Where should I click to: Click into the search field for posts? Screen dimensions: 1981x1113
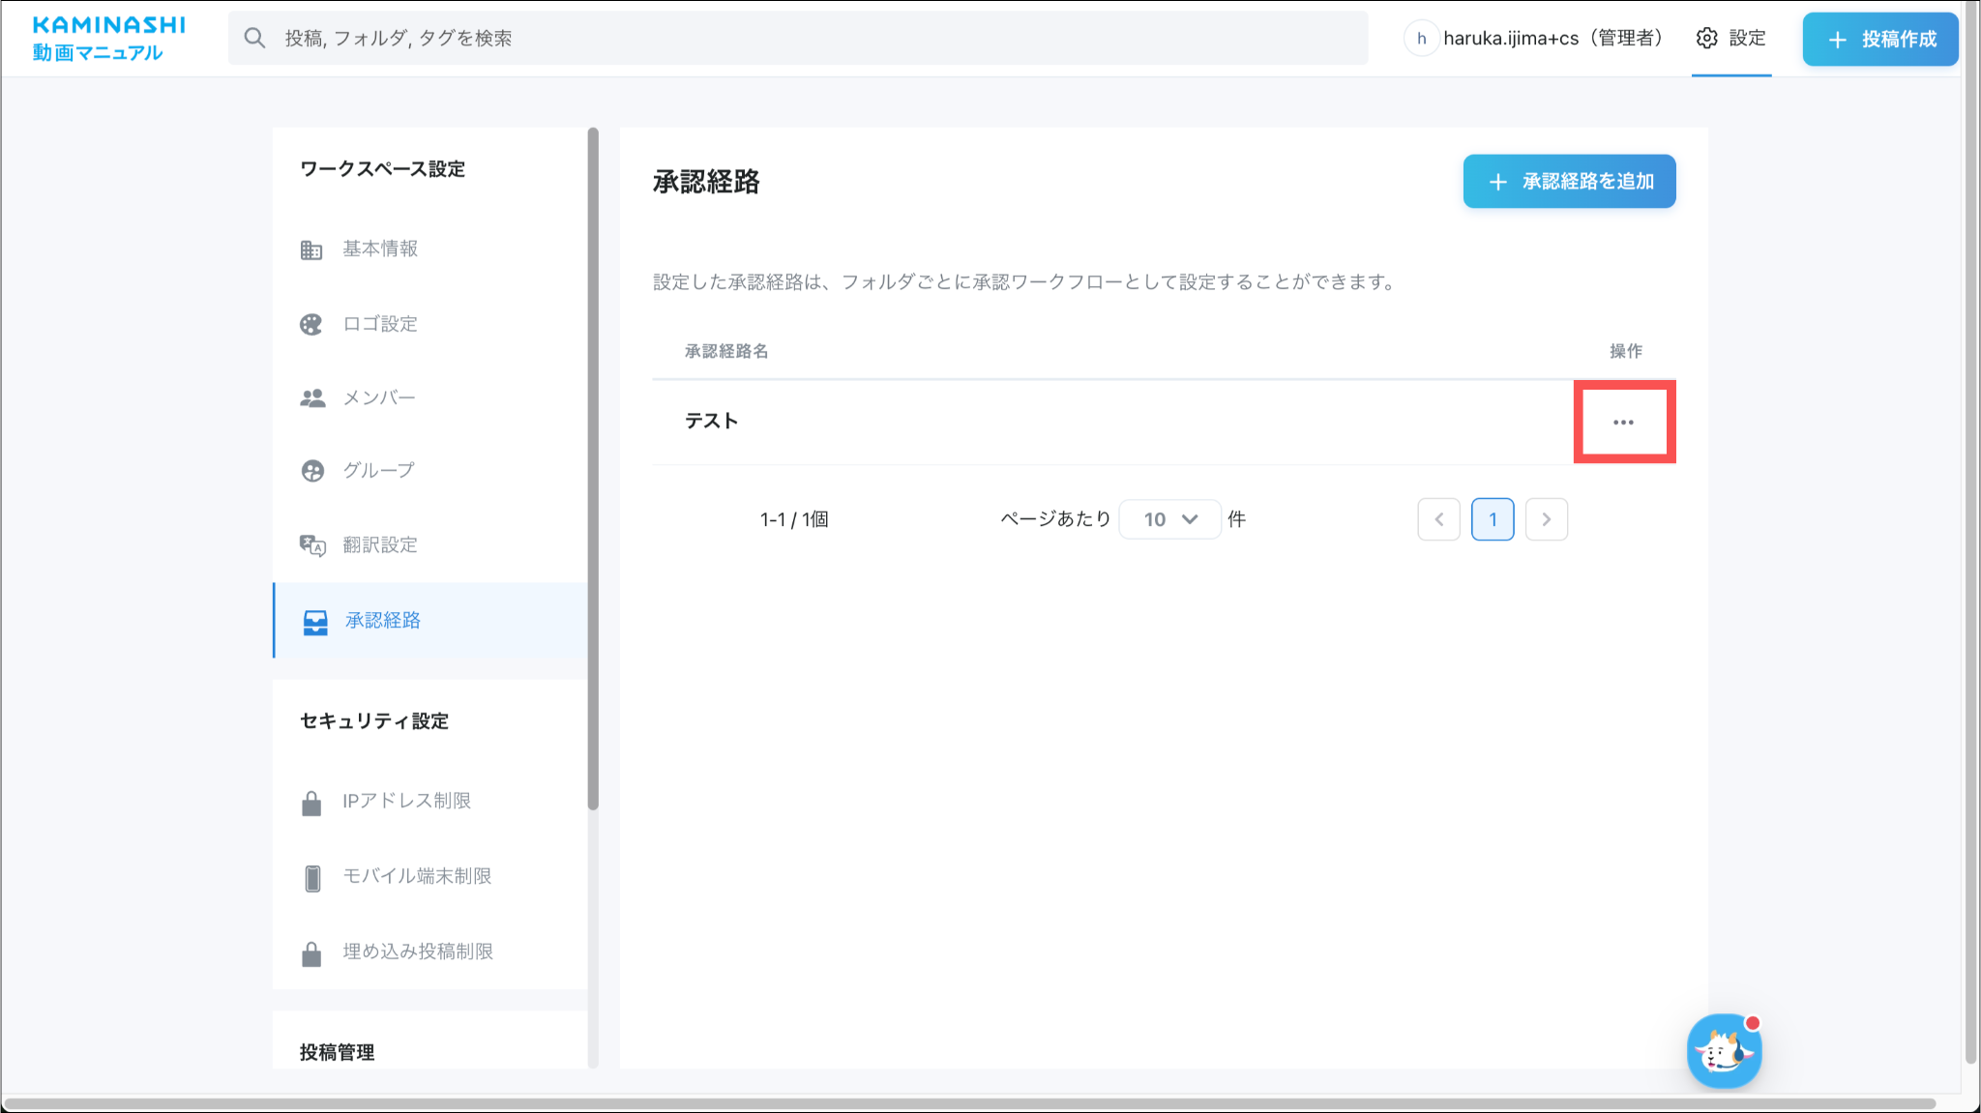tap(798, 39)
